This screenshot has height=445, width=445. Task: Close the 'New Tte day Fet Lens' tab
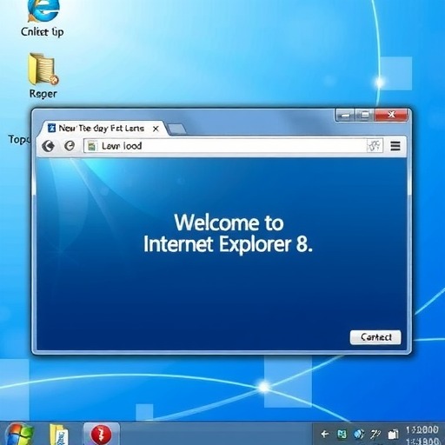click(x=156, y=129)
